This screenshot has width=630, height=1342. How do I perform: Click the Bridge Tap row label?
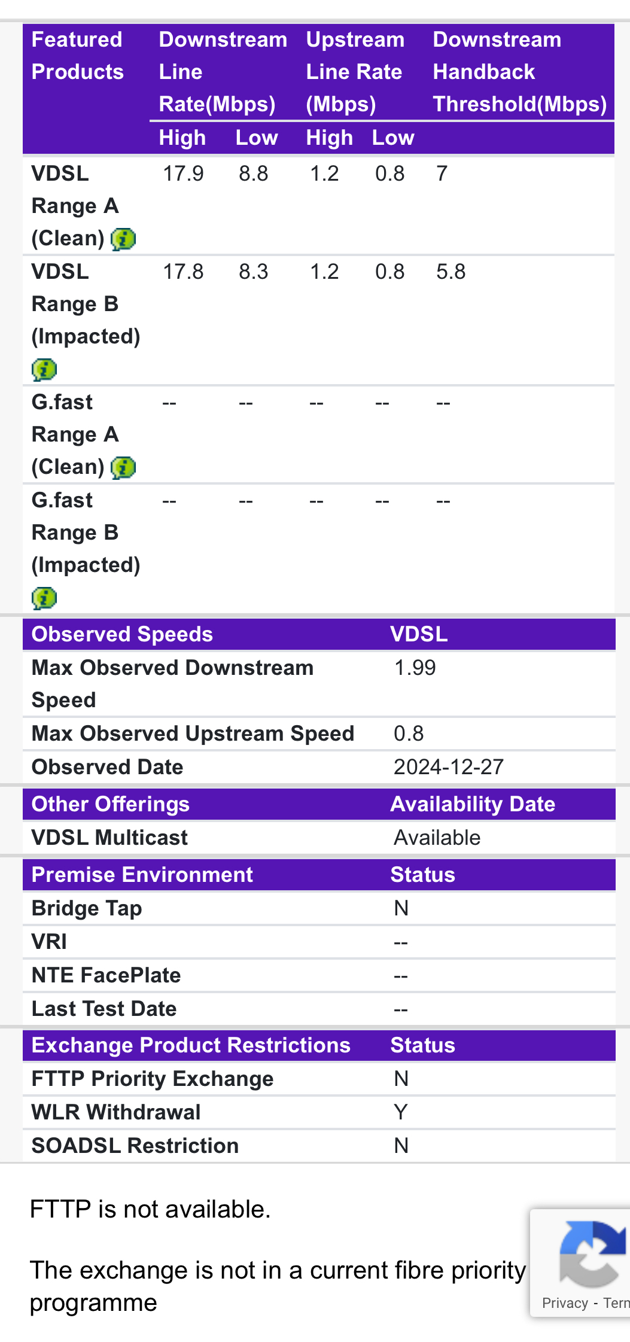pos(87,908)
